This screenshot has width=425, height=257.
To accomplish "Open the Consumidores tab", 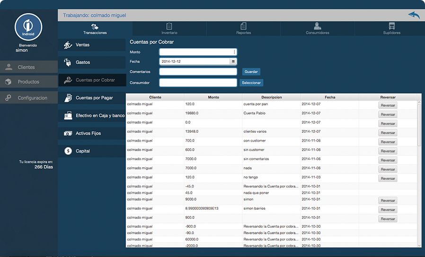I will pyautogui.click(x=317, y=28).
